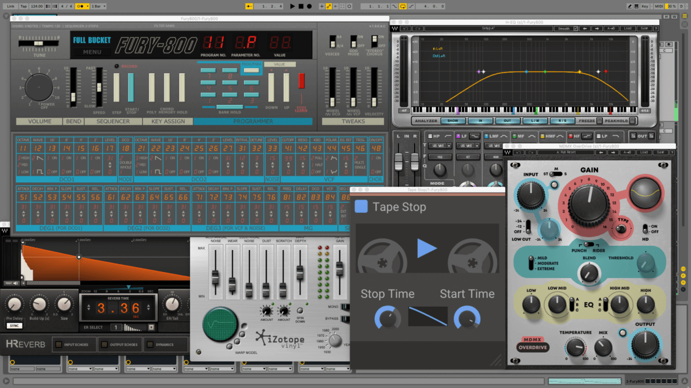The height and width of the screenshot is (388, 691).
Task: Click the Ableton Tap tempo button
Action: [23, 6]
